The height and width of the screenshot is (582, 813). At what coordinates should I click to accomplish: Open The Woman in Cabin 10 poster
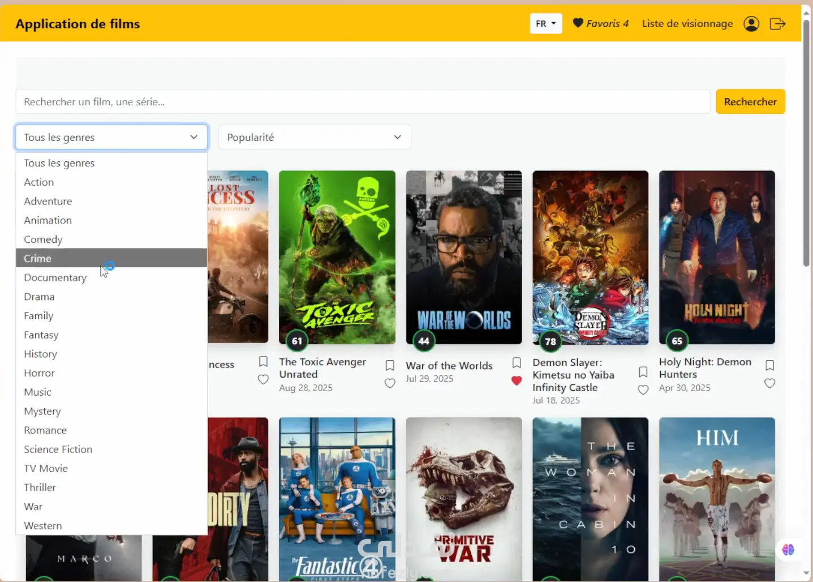point(591,499)
